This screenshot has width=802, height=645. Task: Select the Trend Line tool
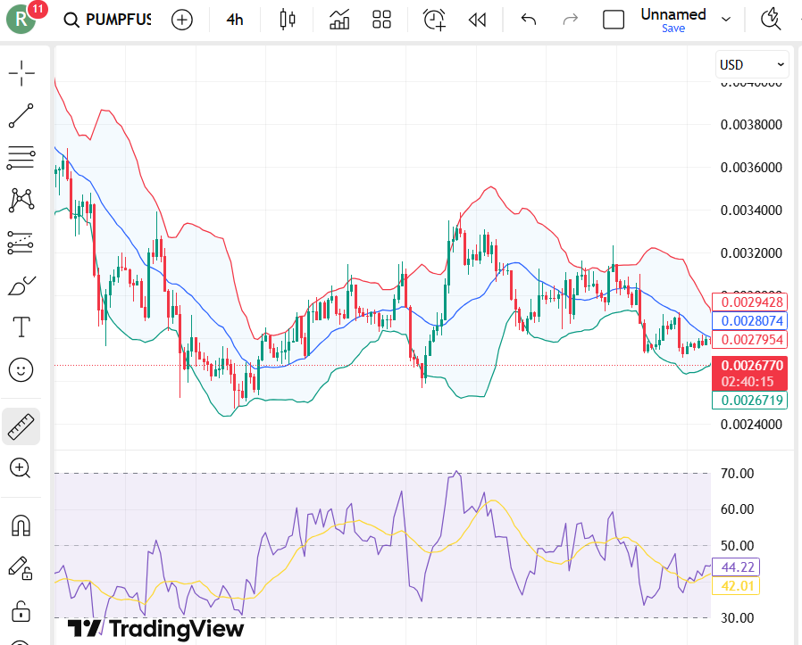pos(21,116)
